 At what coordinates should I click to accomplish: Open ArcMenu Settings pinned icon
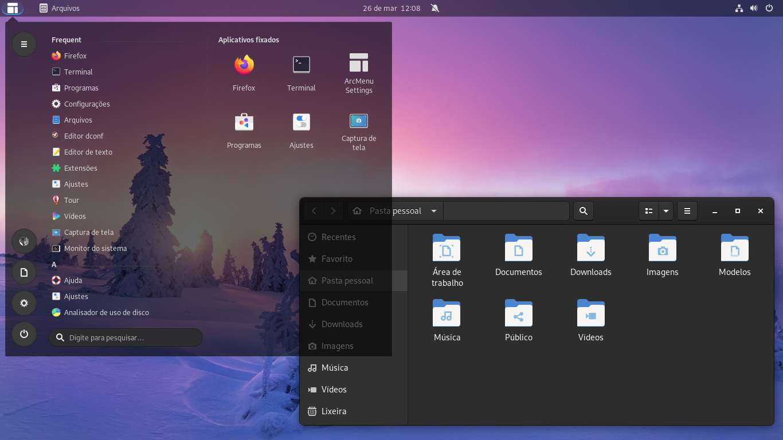point(358,61)
